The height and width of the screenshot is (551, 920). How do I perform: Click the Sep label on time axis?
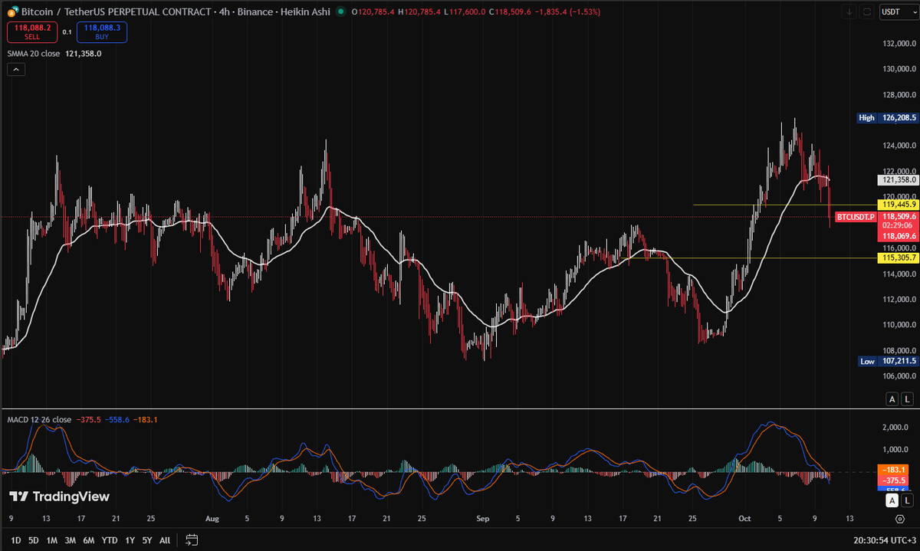pyautogui.click(x=483, y=519)
